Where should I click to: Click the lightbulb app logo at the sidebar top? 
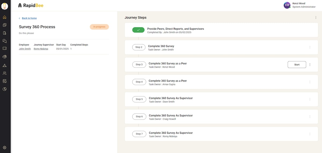pos(5,6)
